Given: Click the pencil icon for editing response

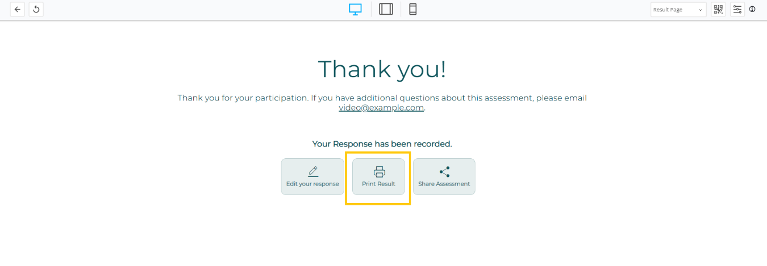Looking at the screenshot, I should coord(312,171).
